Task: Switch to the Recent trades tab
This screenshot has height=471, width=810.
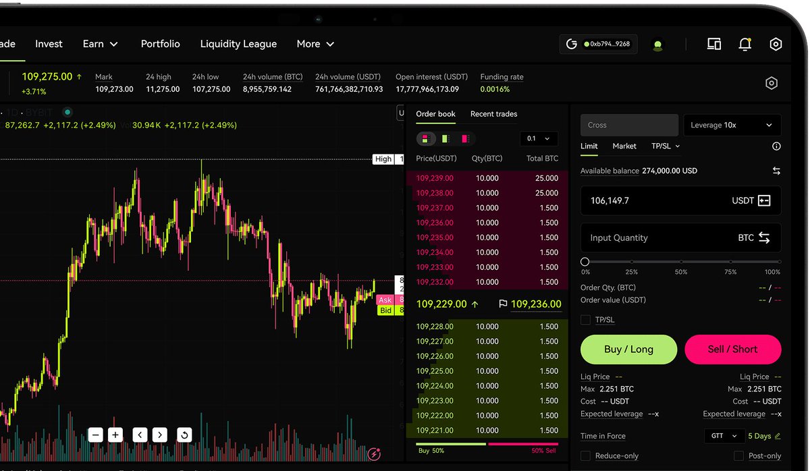Action: [x=493, y=114]
